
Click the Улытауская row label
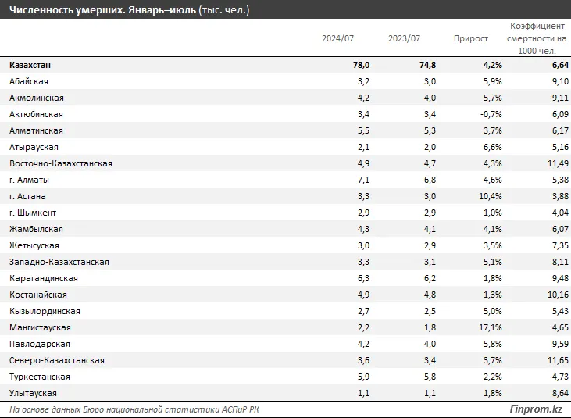[x=33, y=393]
